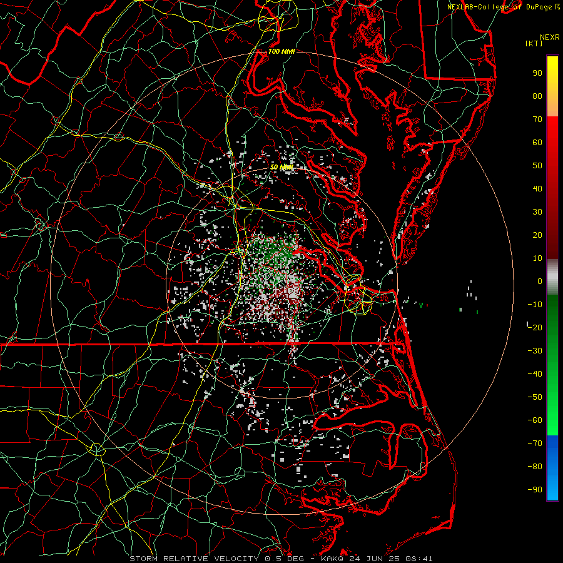The height and width of the screenshot is (563, 563).
Task: Click the -90 value on the velocity scale
Action: [x=535, y=490]
